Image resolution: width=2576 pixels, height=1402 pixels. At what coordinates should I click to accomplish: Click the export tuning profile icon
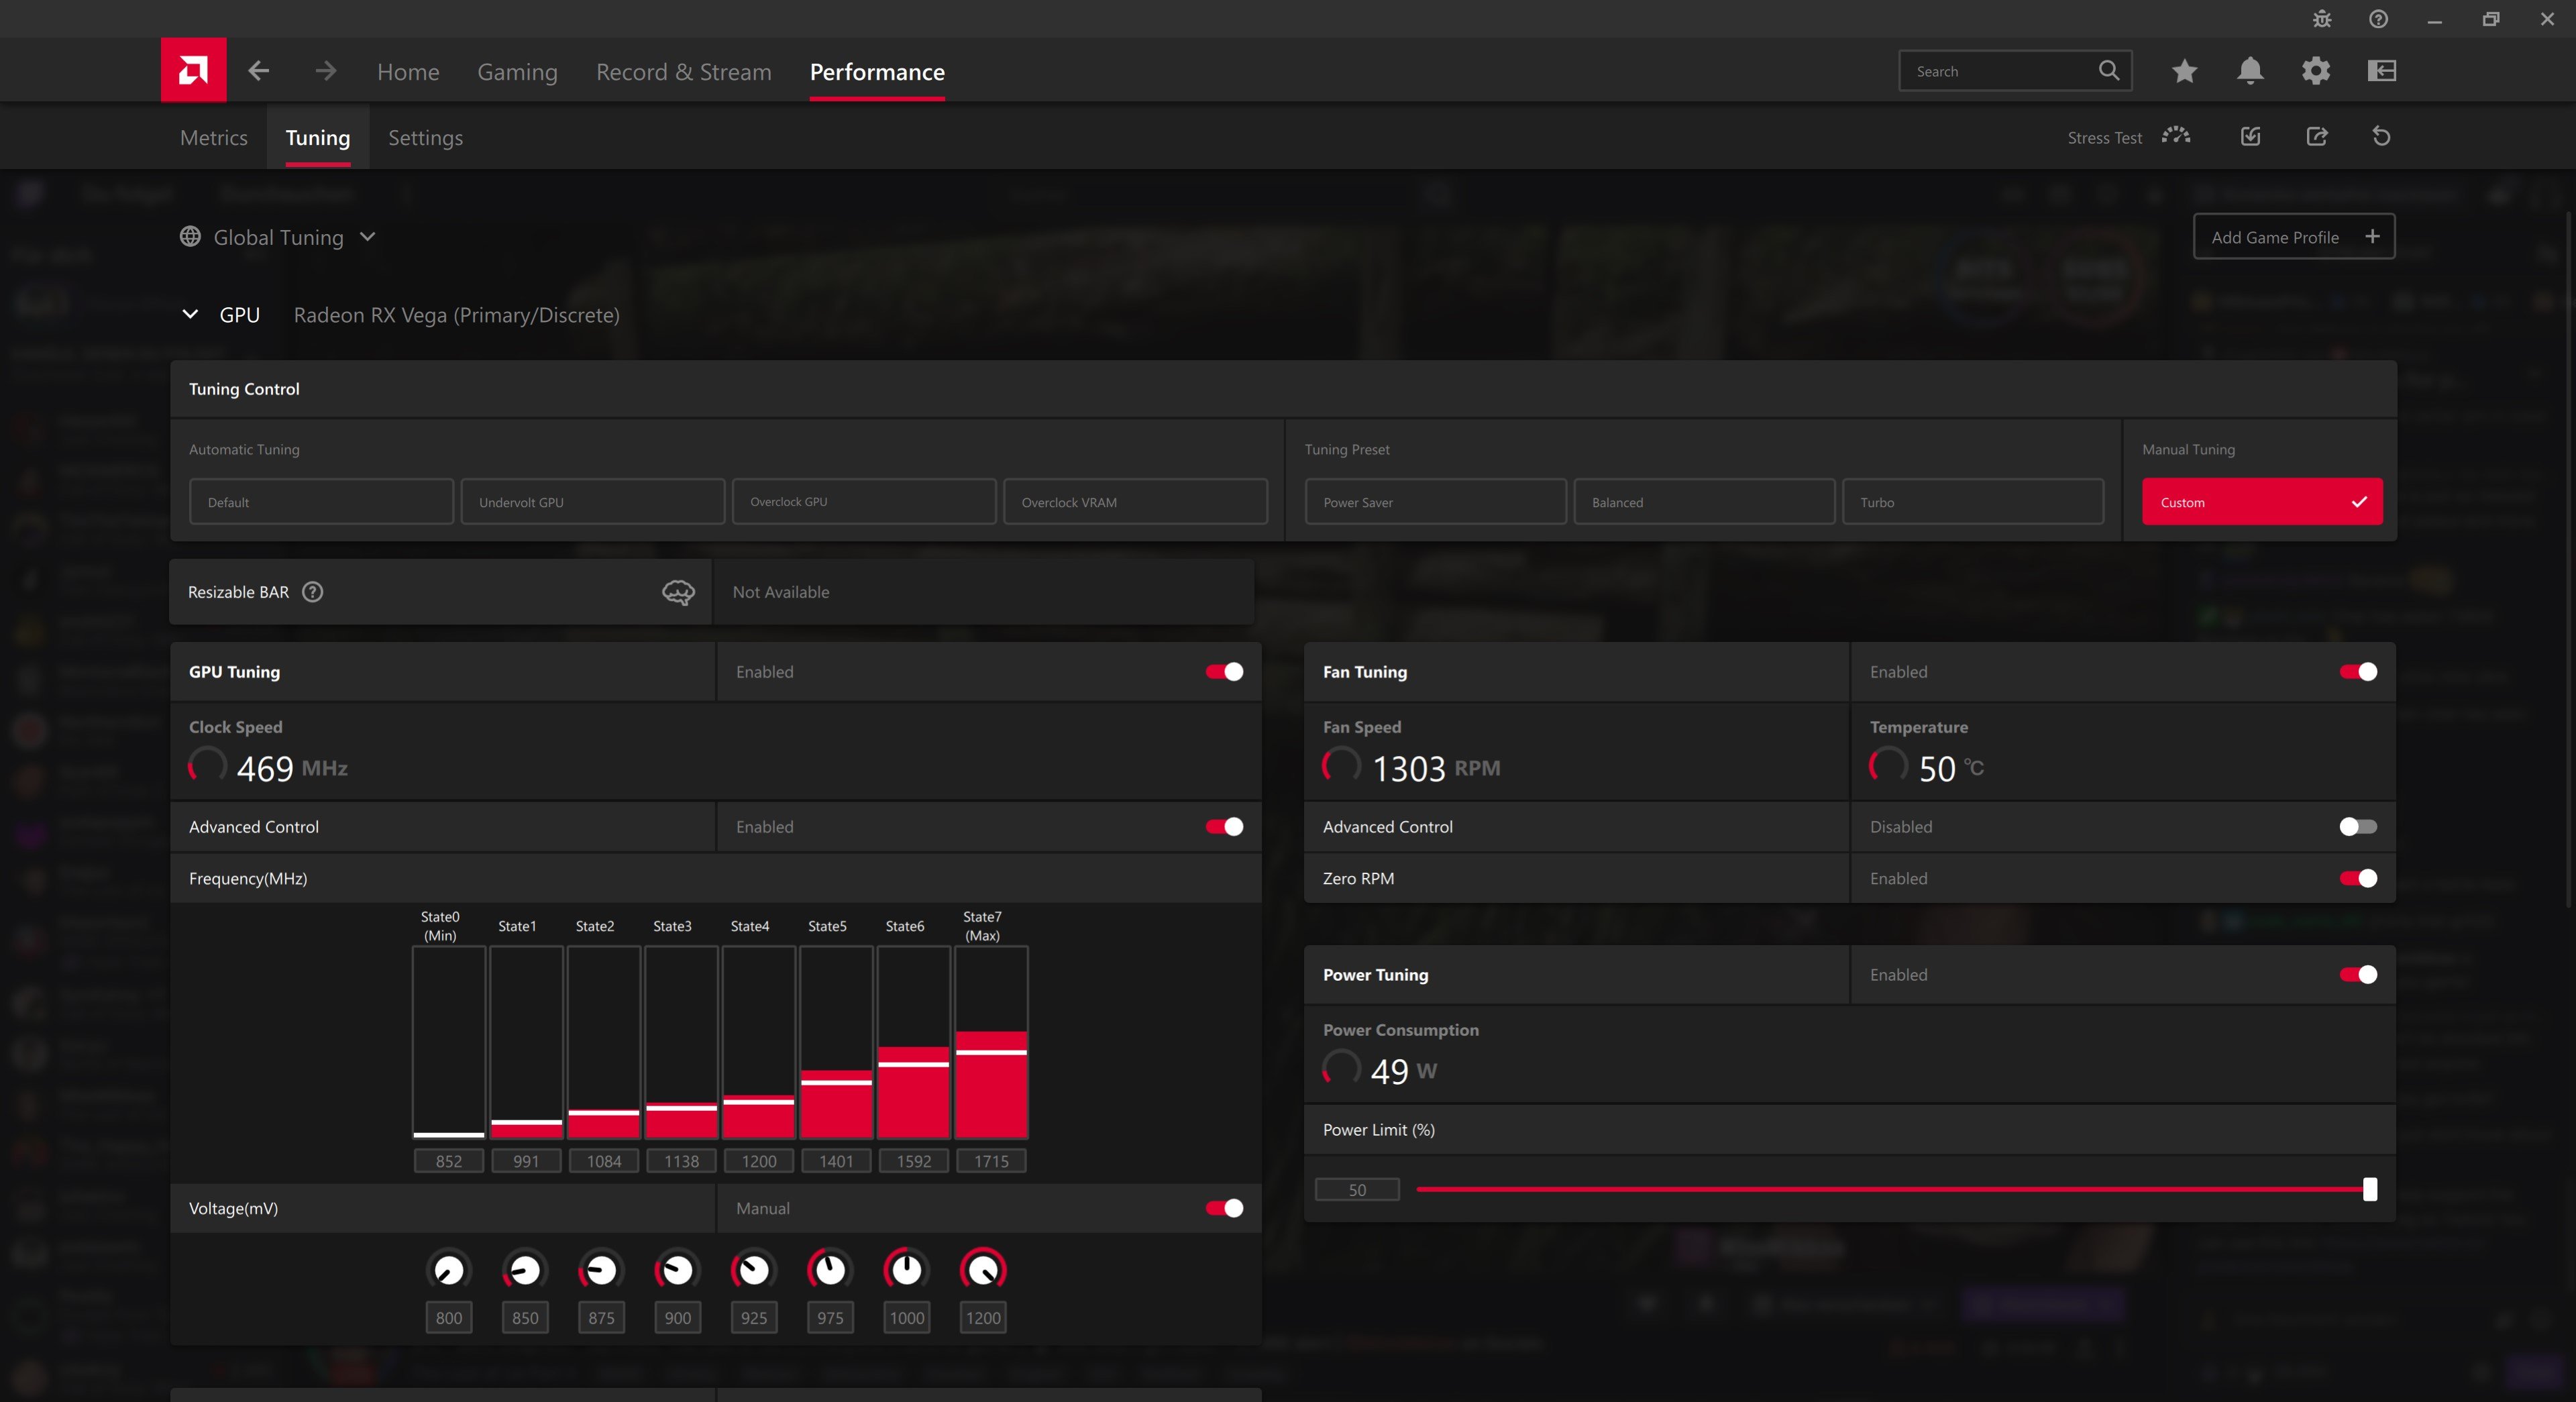point(2316,137)
